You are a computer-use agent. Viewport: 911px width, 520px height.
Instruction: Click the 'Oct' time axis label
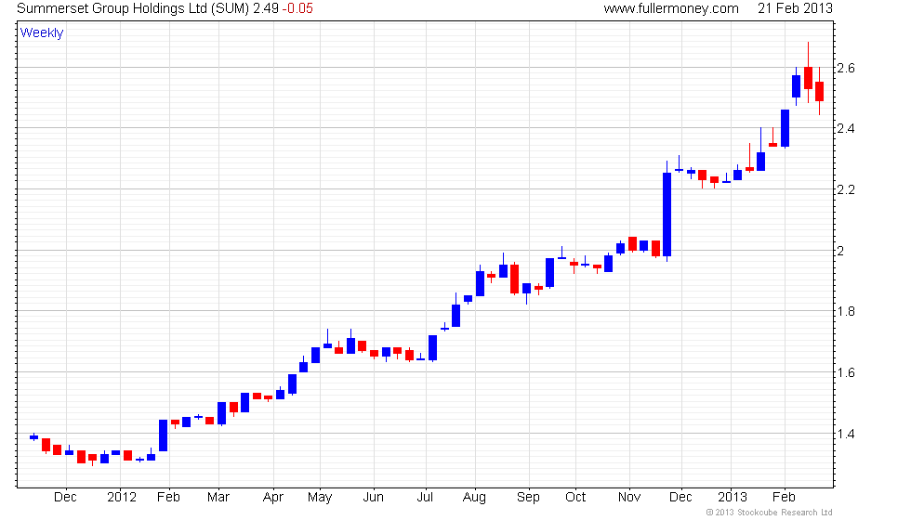click(x=575, y=498)
